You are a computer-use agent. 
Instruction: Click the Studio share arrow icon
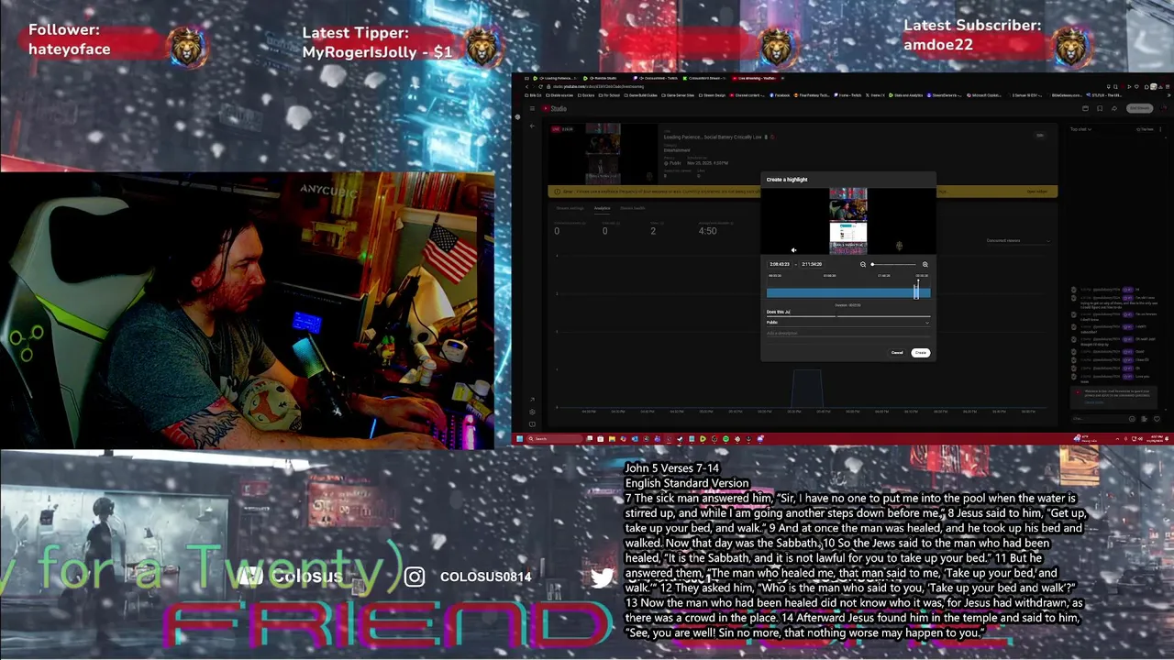(x=1114, y=108)
